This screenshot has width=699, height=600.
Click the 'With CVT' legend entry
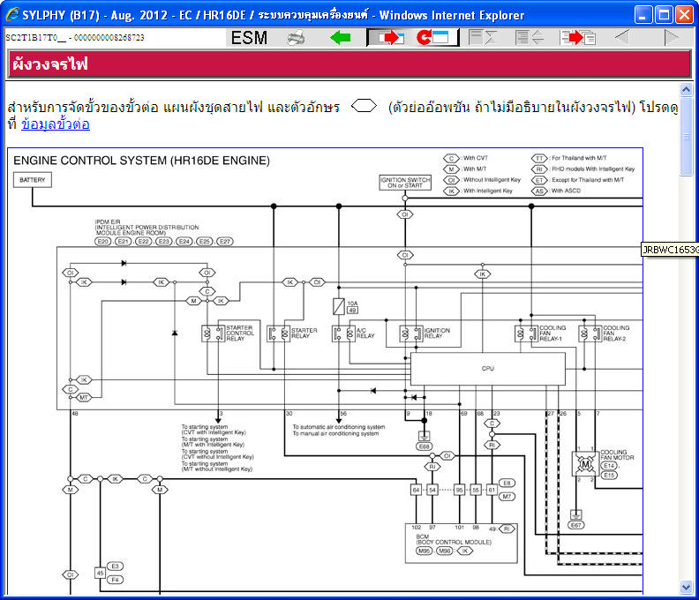466,158
